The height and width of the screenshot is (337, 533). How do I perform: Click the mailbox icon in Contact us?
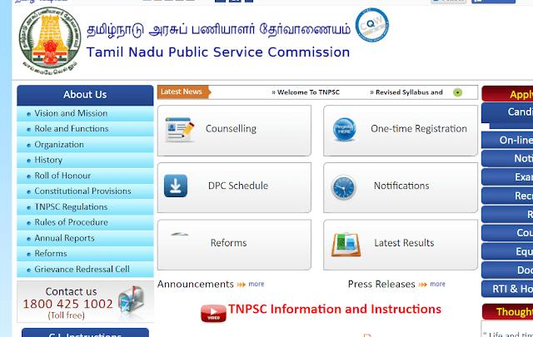pyautogui.click(x=132, y=302)
